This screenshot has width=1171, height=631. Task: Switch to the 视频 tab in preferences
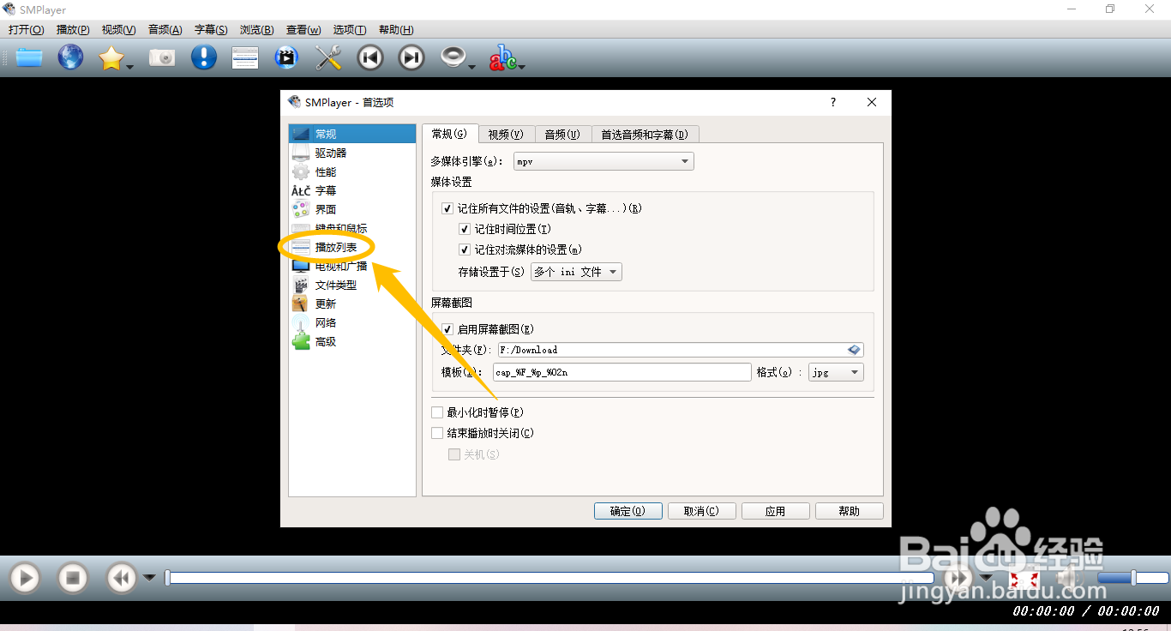pos(505,134)
